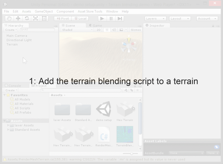Expand the Standard Assets folder tree
The image size is (223, 164).
click(x=8, y=130)
